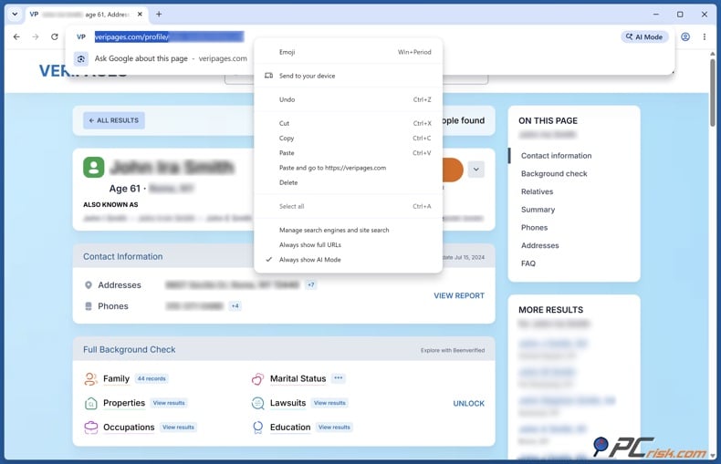Jump to FAQ section

tap(528, 263)
